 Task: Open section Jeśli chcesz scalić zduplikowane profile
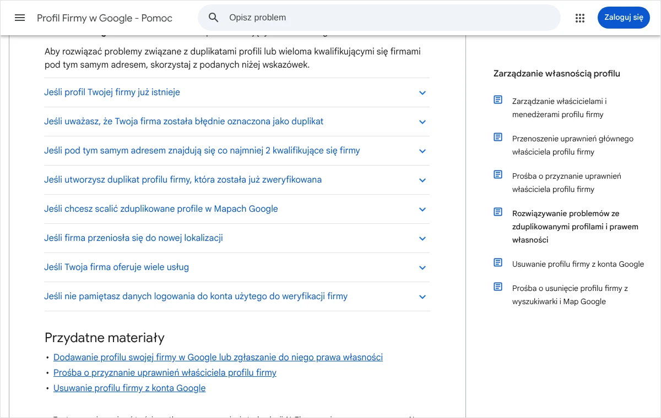(x=237, y=209)
